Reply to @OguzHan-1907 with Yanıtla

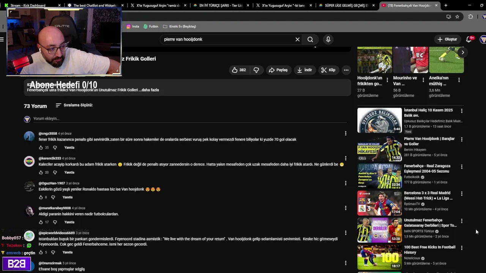[x=67, y=197]
